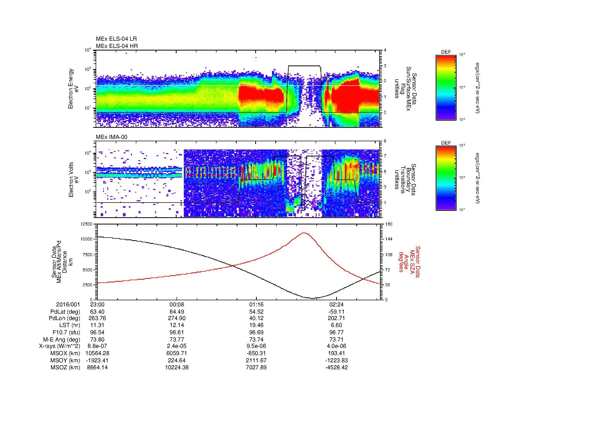Click the MSOX value '10564.28'
The height and width of the screenshot is (426, 603).
[97, 353]
